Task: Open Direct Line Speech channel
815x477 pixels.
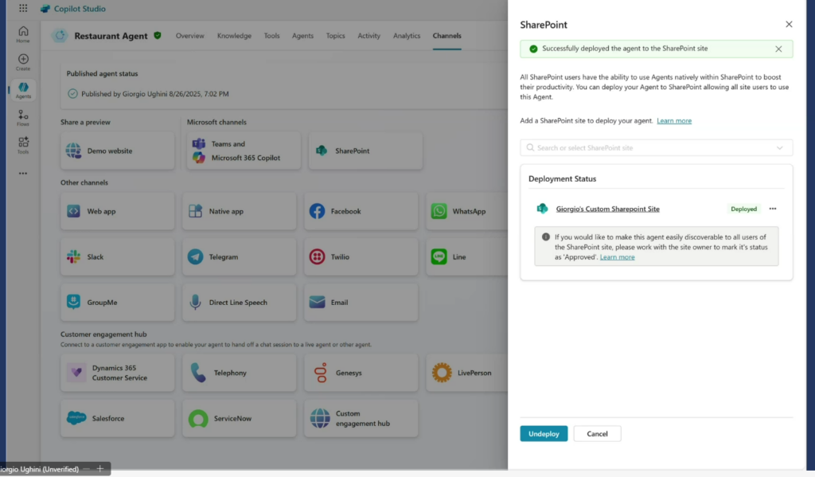Action: [239, 303]
